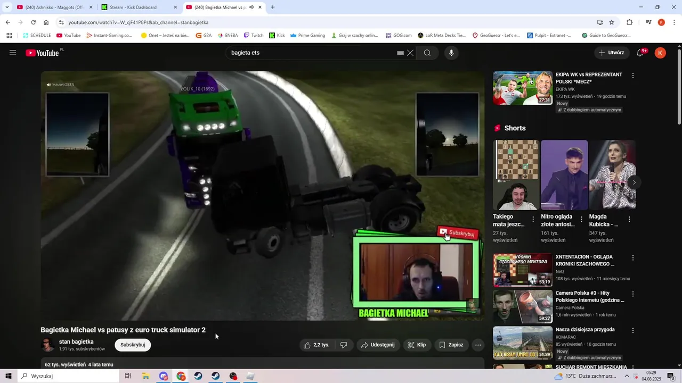The height and width of the screenshot is (383, 682).
Task: Open options for 'Nasza dzisiejsza przygoda' video
Action: (x=633, y=330)
